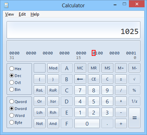Viewport: 147px width, 135px height.
Task: Click the multiply asterisk button
Action: click(x=121, y=101)
